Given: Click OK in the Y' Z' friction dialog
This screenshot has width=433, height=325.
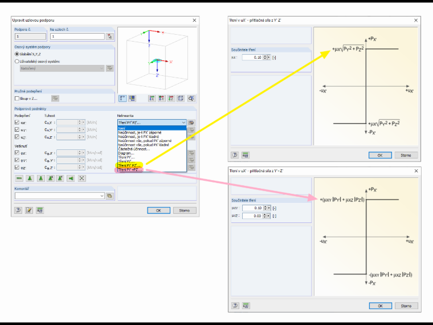Looking at the screenshot, I should click(380, 155).
